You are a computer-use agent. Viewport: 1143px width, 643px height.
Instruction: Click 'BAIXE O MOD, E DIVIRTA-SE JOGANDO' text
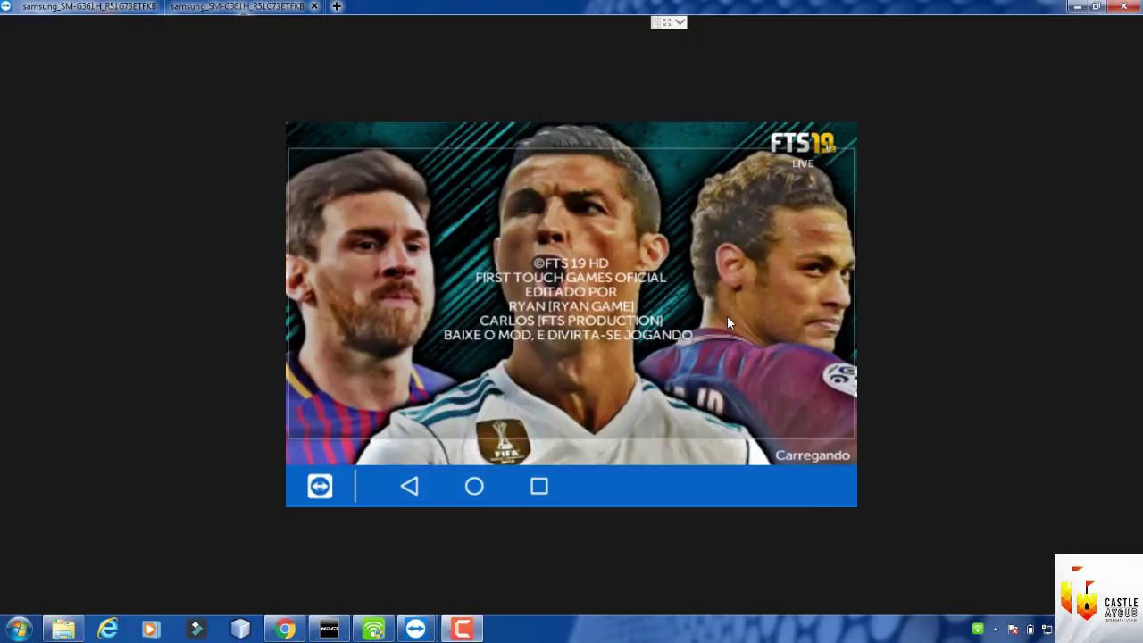click(x=568, y=335)
